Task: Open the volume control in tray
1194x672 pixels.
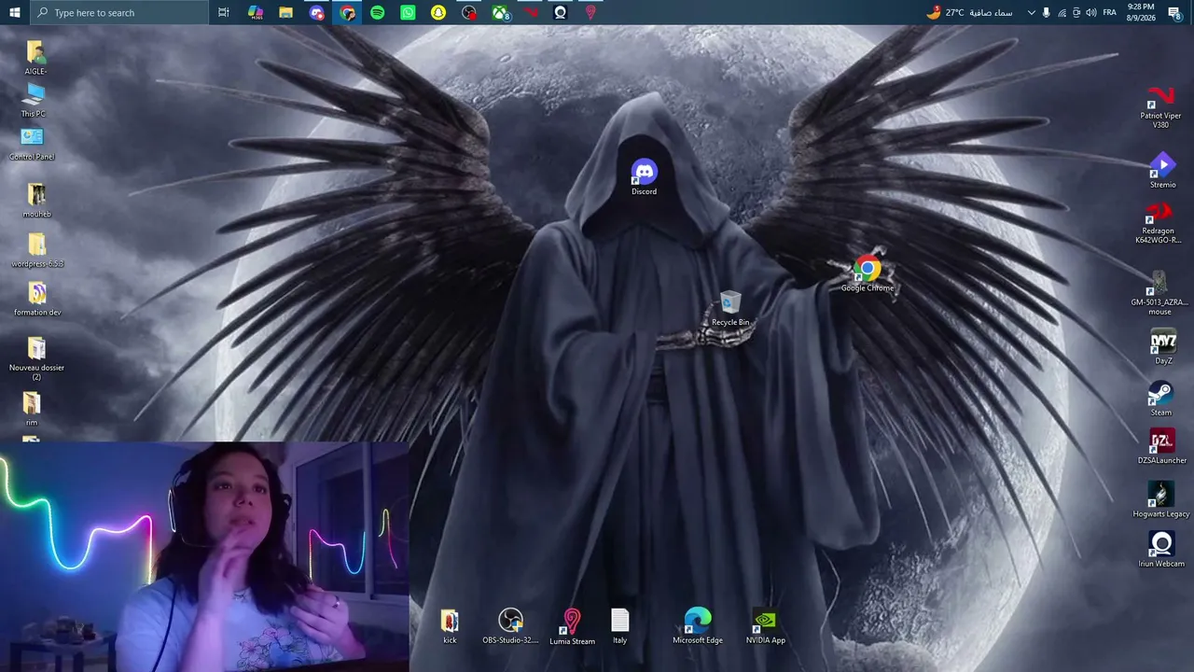Action: [x=1091, y=12]
